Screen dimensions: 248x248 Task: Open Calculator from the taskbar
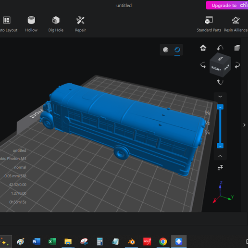(x=99, y=241)
